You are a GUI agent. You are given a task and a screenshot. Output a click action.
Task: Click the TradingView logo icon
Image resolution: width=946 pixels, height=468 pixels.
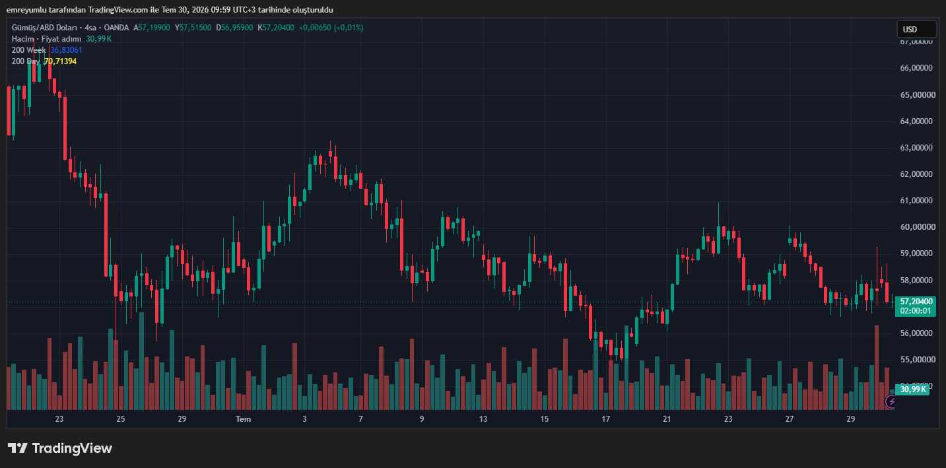click(x=18, y=448)
